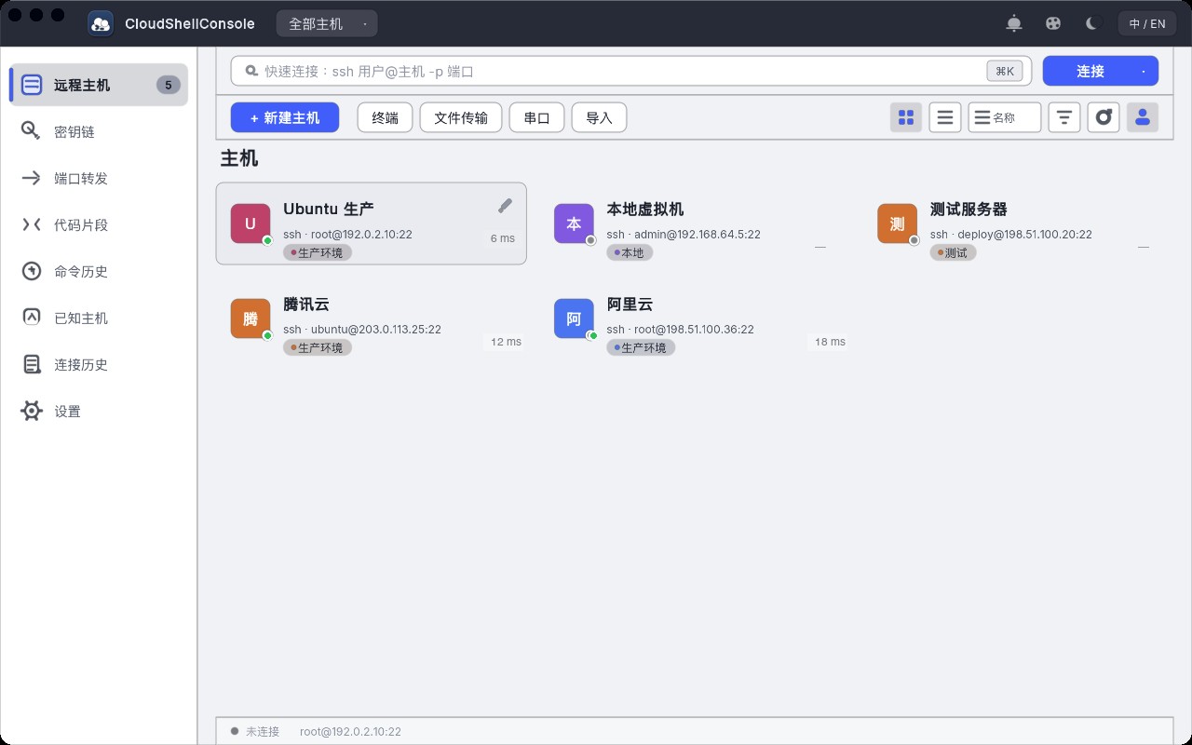Click the orange 测 avatar icon
Viewport: 1192px width, 745px height.
(x=897, y=223)
